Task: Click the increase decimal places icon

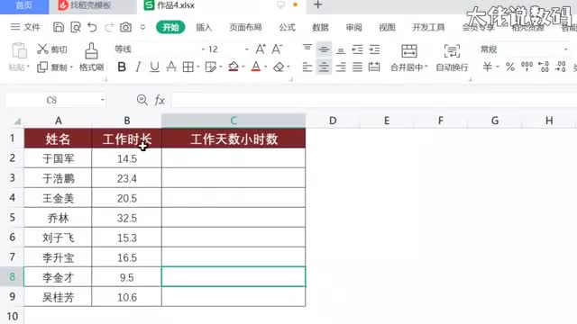Action: (x=544, y=67)
